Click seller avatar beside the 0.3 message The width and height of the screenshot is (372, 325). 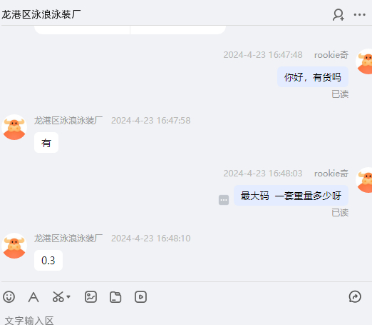pyautogui.click(x=14, y=246)
